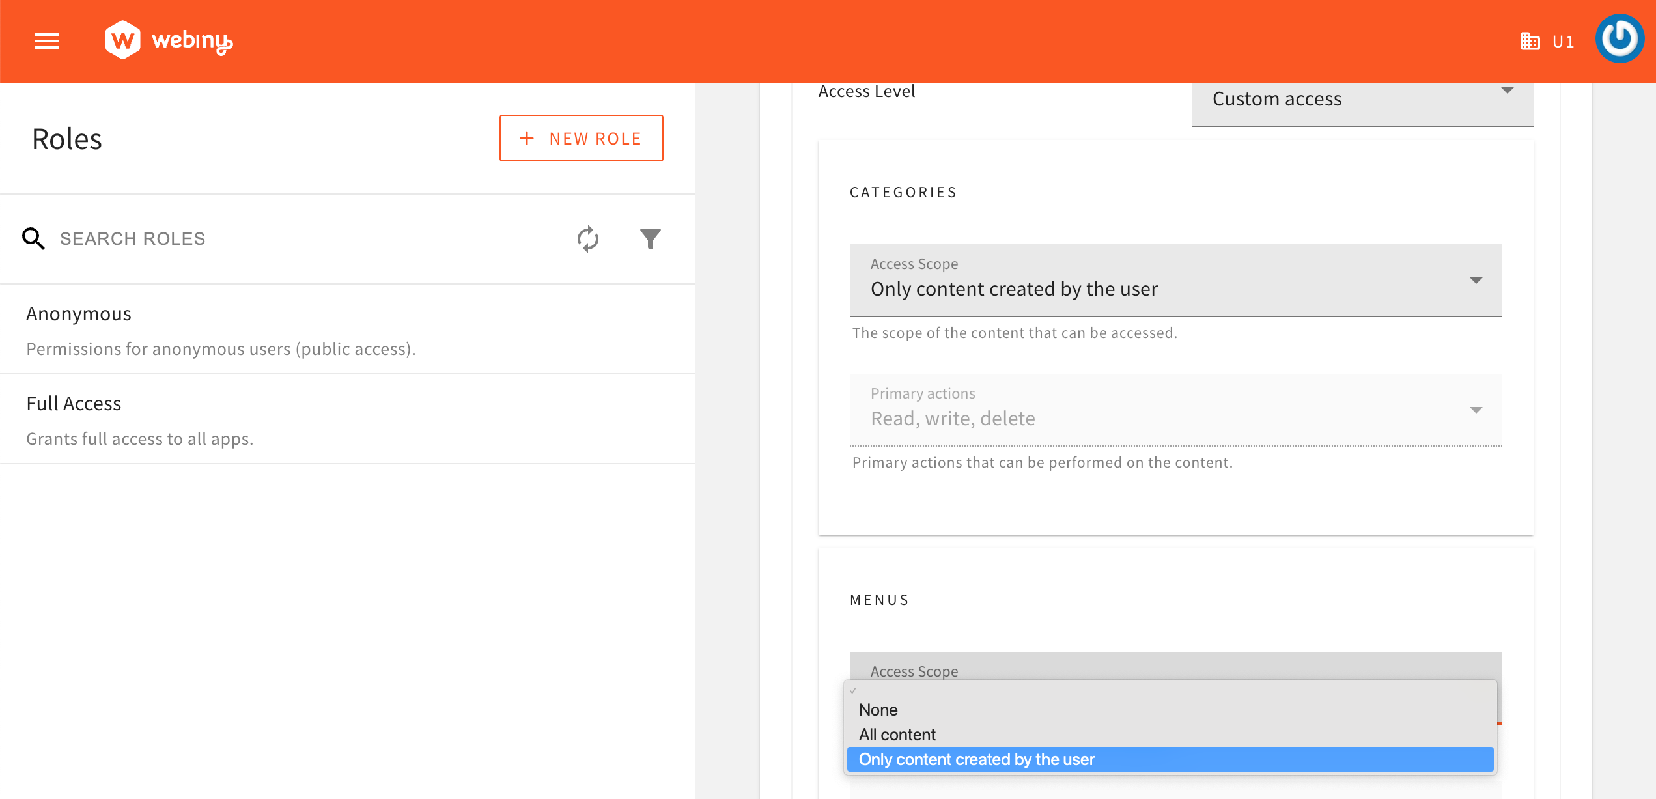Click the U1 tenant label
1656x799 pixels.
(1564, 42)
